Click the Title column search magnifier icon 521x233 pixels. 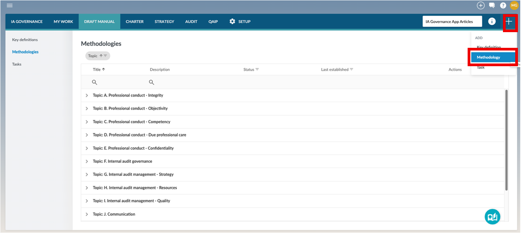click(x=94, y=82)
